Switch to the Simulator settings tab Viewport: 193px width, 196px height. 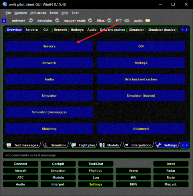[137, 30]
